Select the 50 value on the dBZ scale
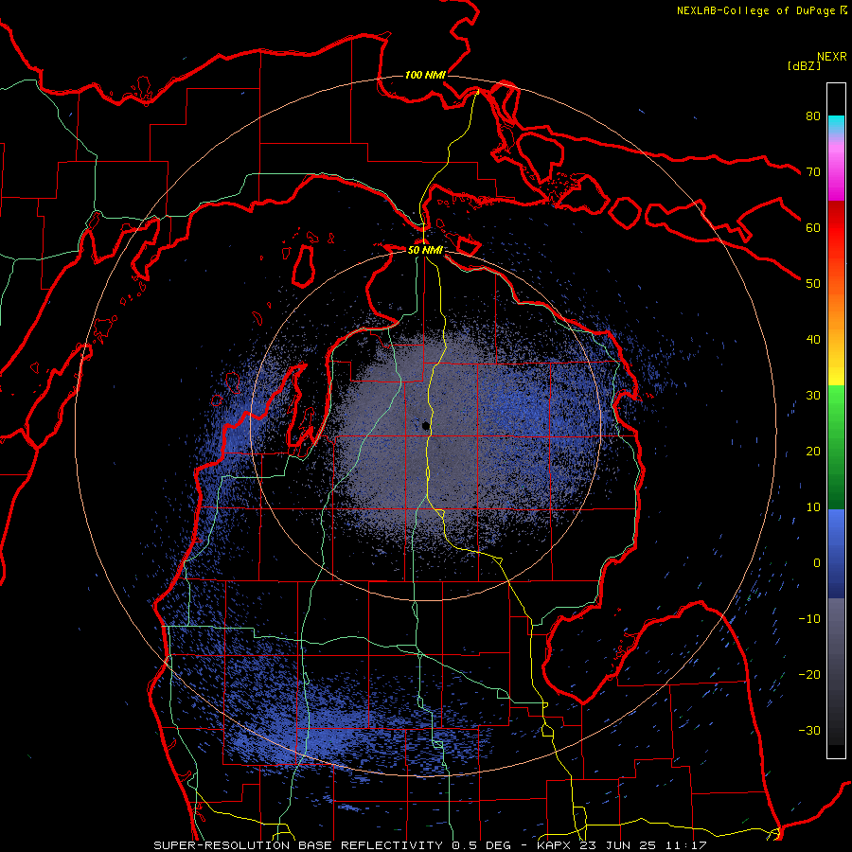852x852 pixels. [813, 284]
